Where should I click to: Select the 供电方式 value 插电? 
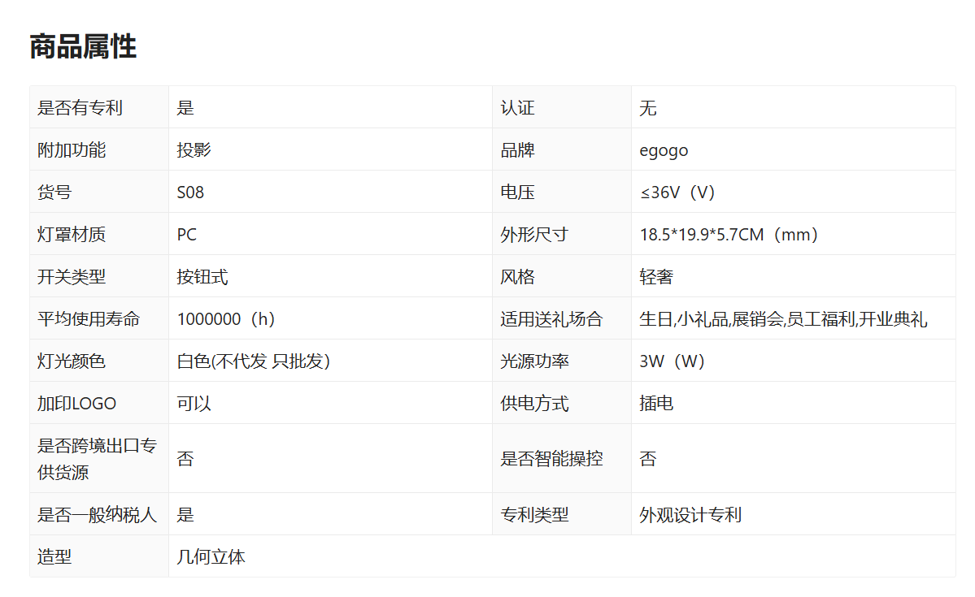[656, 404]
